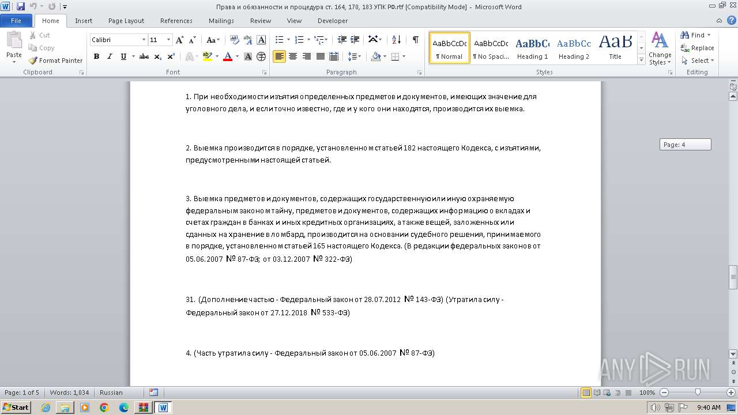Viewport: 738px width, 415px height.
Task: Open the line spacing dropdown
Action: 355,56
